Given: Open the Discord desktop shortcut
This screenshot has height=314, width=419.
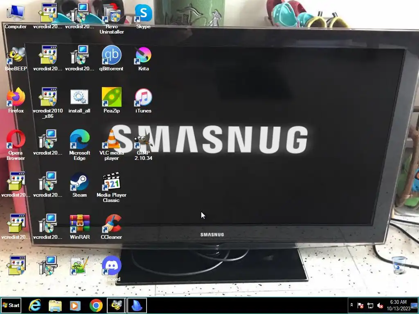Looking at the screenshot, I should [111, 269].
